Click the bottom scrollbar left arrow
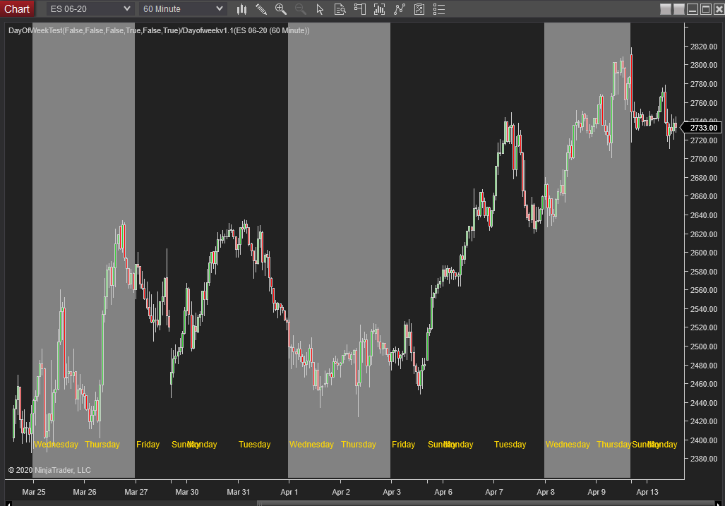The image size is (725, 506). 8,503
